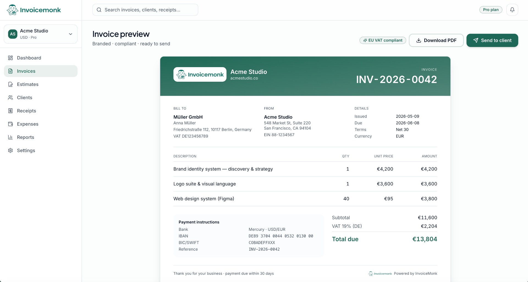Open the Reports section
This screenshot has width=528, height=282.
click(41, 137)
